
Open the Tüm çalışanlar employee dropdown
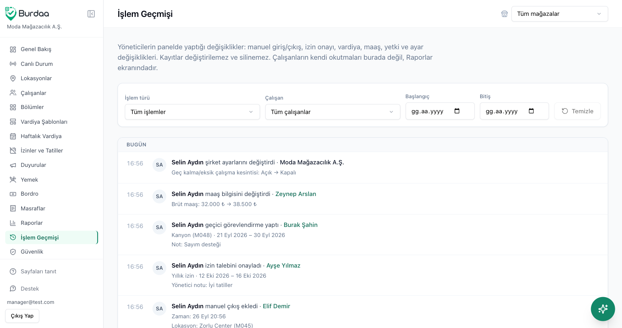333,112
